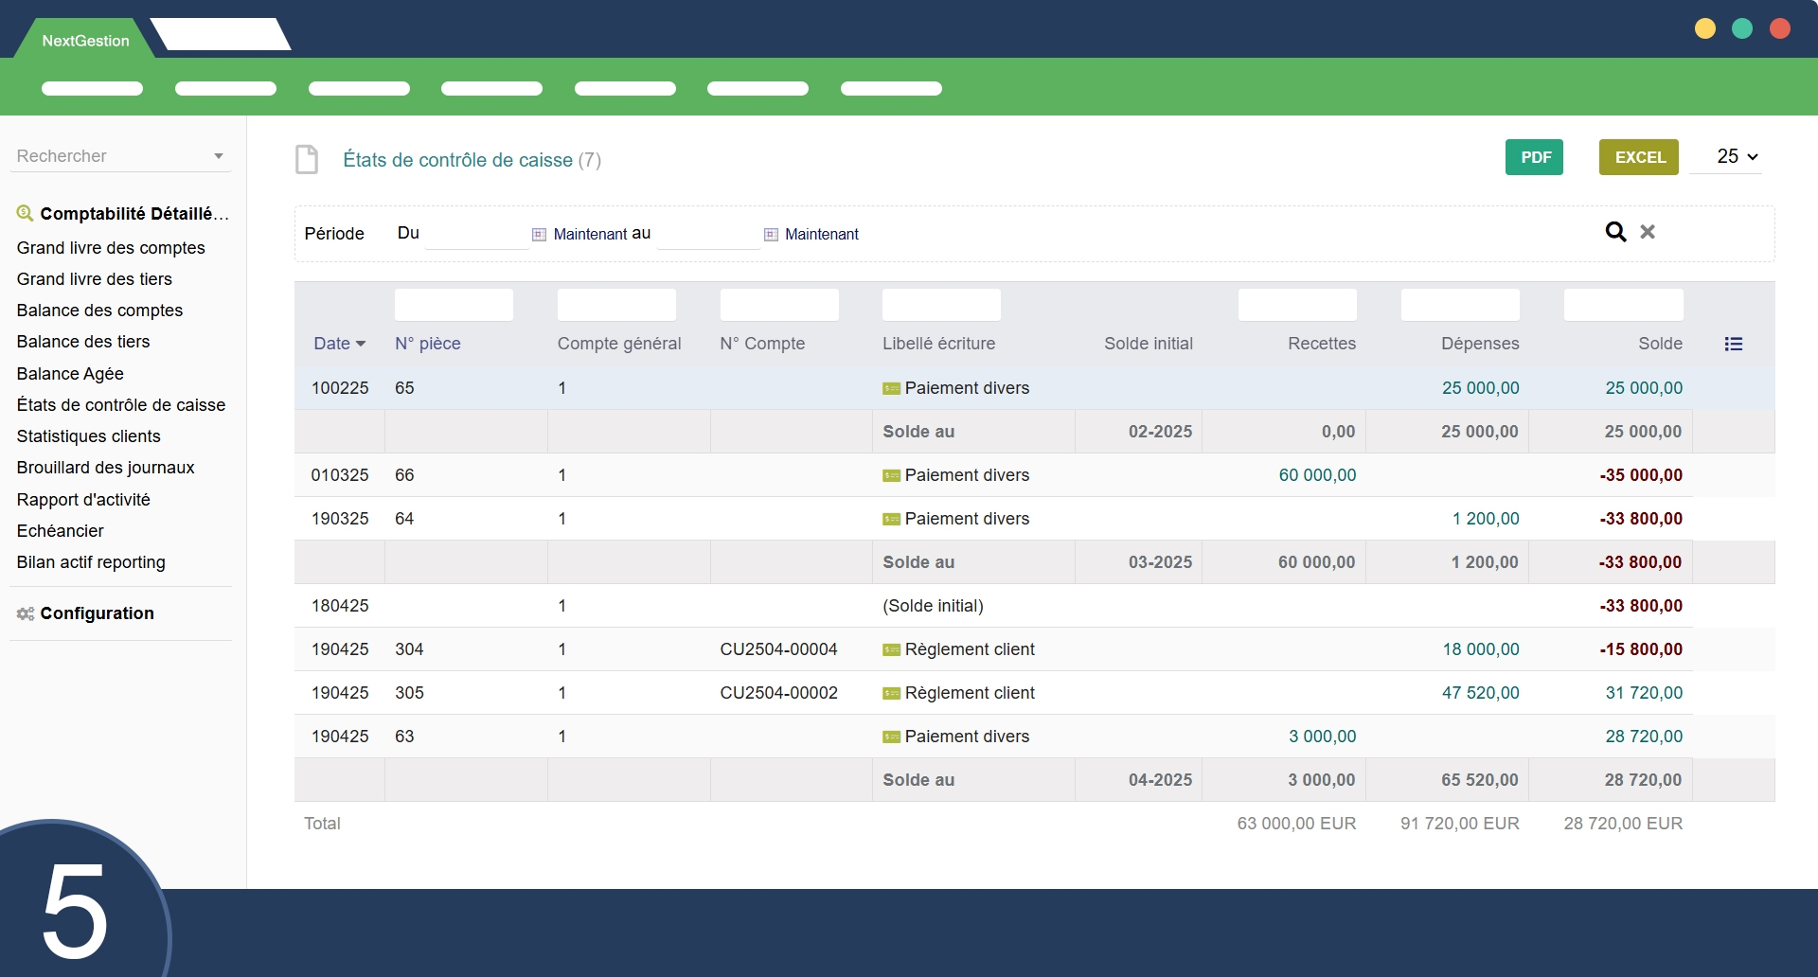Click the N° pièce filter input box
This screenshot has height=977, width=1818.
coord(454,305)
